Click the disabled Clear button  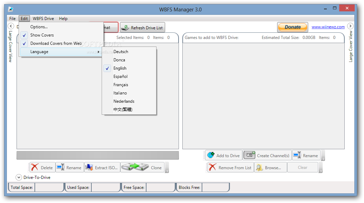(x=303, y=167)
